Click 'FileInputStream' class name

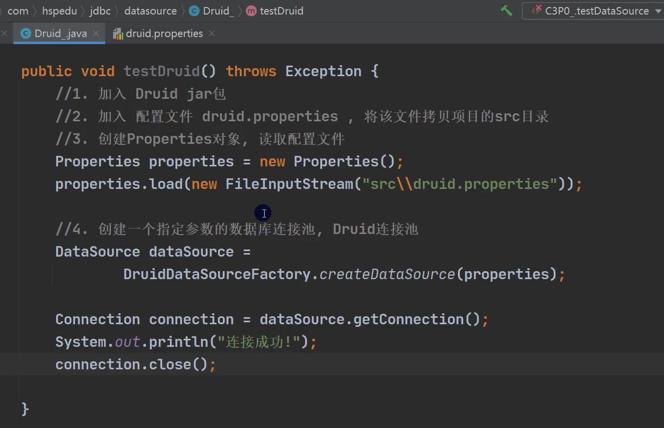289,184
